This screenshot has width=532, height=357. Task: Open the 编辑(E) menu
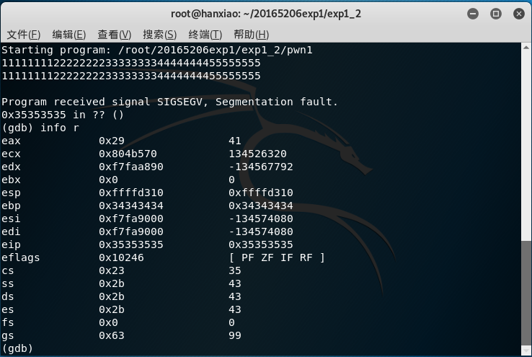(69, 35)
